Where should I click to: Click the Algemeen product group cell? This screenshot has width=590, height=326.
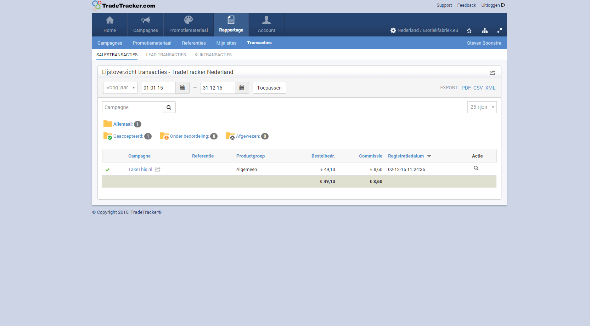[x=247, y=170]
